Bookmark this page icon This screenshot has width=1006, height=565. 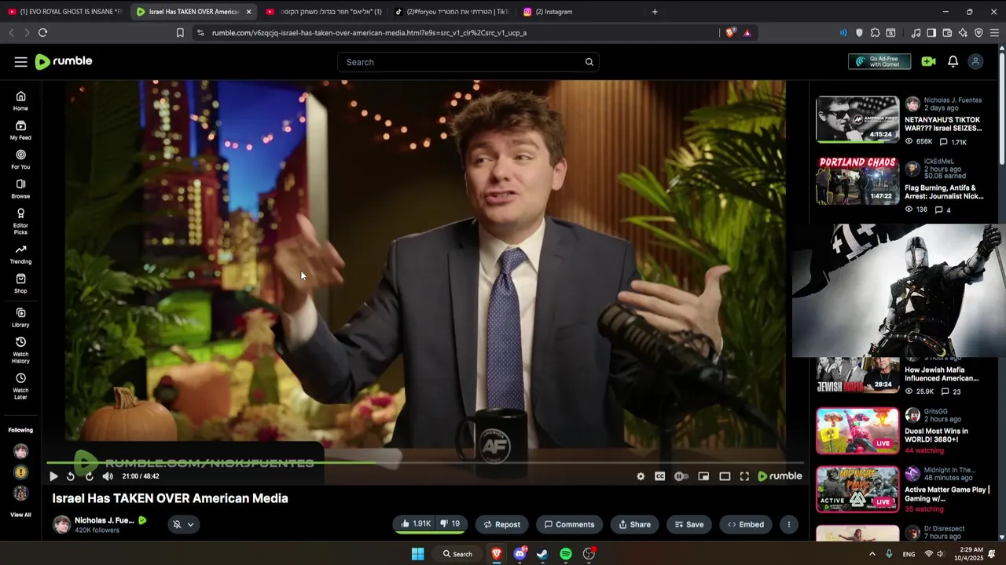(x=180, y=33)
